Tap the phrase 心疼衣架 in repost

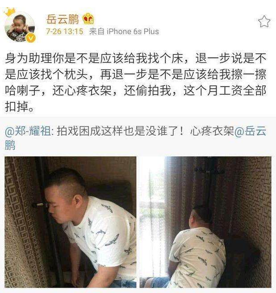click(x=212, y=131)
